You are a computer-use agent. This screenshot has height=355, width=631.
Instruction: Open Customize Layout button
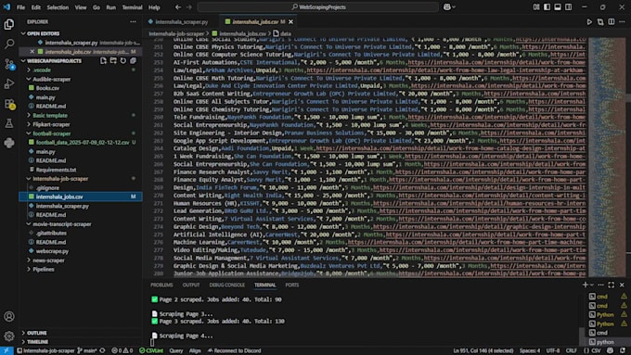(536, 7)
